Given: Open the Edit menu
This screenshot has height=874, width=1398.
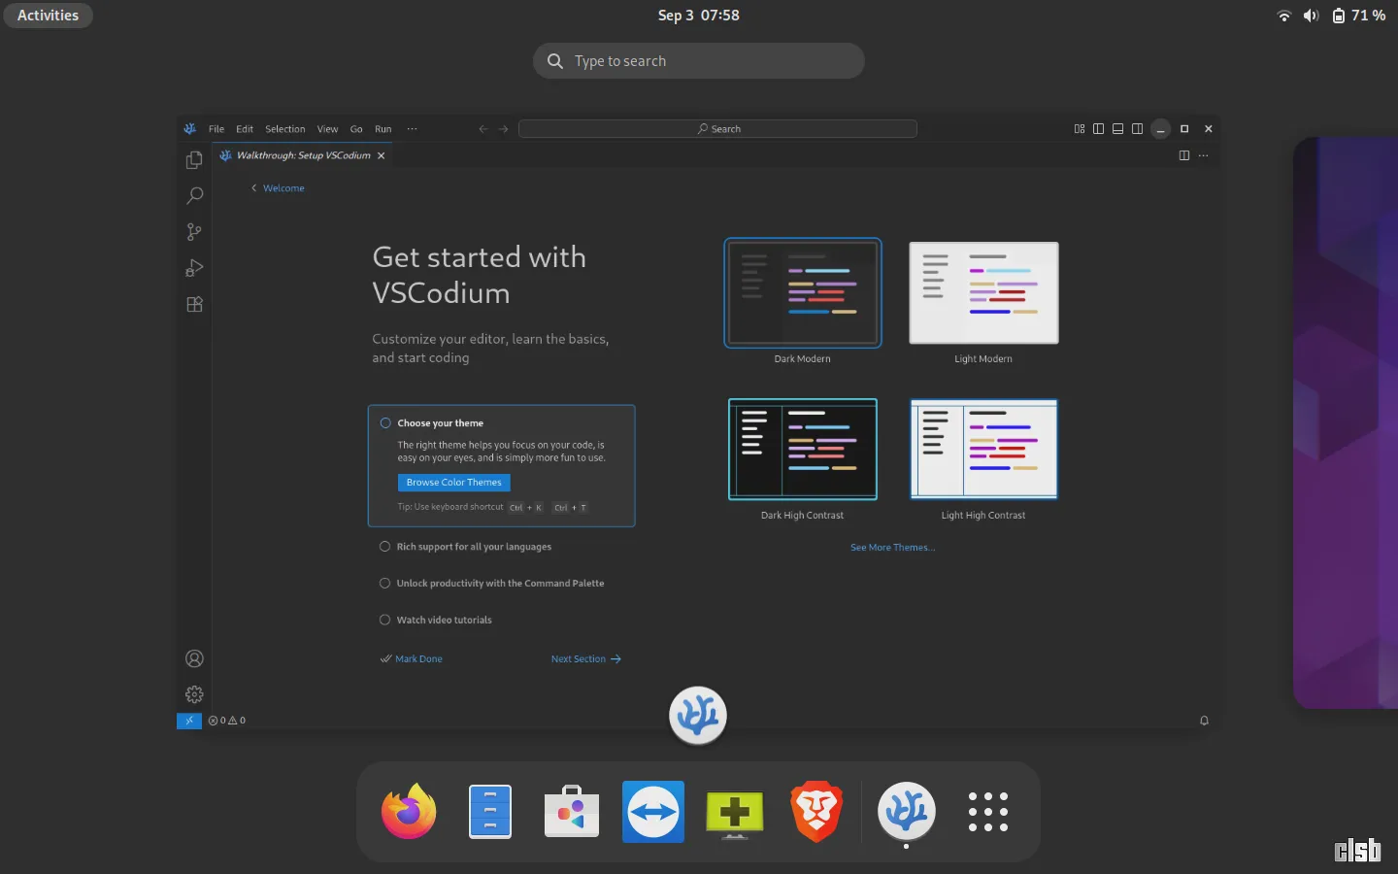Looking at the screenshot, I should pyautogui.click(x=245, y=129).
